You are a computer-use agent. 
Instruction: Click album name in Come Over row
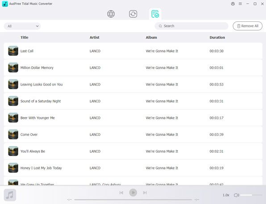click(x=162, y=135)
